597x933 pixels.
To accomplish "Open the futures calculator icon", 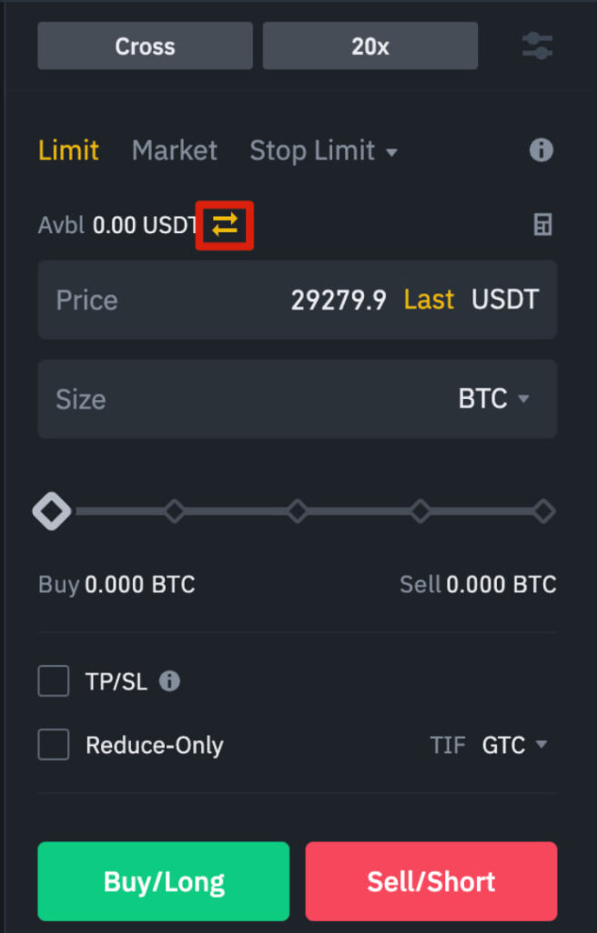I will (542, 225).
